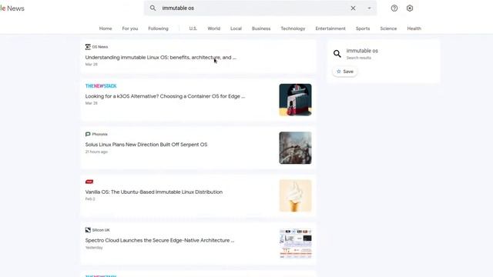Click the red source badge above Vanilla OS article
The width and height of the screenshot is (493, 277).
tap(89, 182)
